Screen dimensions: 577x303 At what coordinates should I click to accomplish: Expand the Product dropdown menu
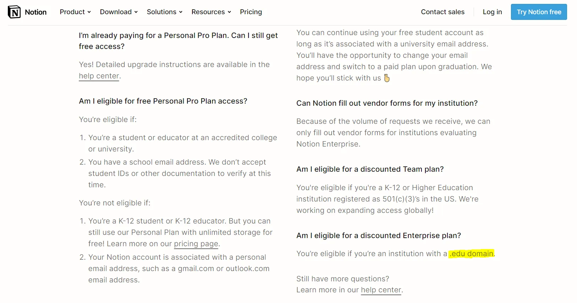(x=75, y=12)
